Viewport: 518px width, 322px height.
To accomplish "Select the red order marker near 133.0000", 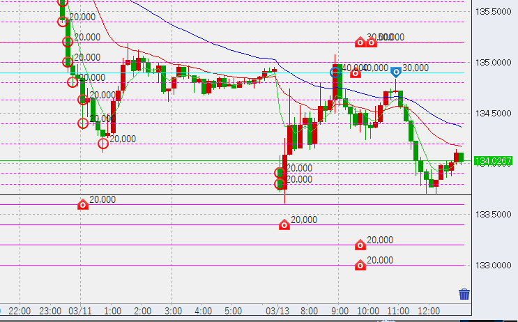I will click(x=360, y=265).
